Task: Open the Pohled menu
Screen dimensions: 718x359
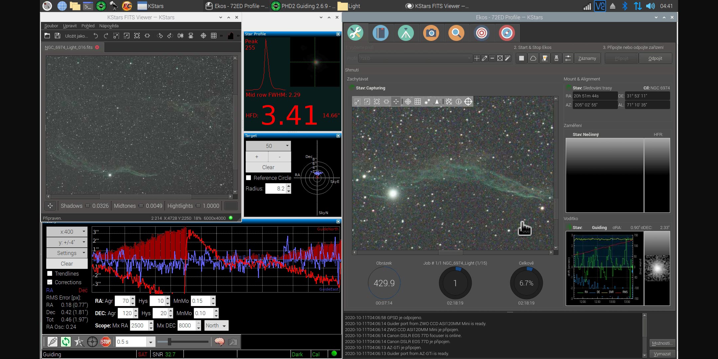Action: (x=88, y=26)
